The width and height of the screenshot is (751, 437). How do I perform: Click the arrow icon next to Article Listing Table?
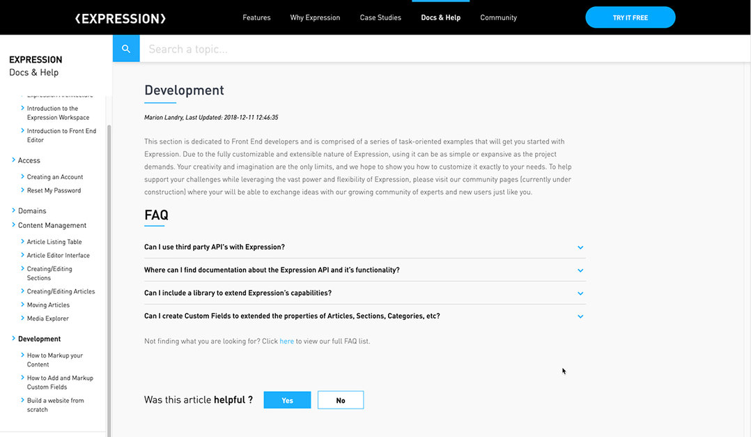pyautogui.click(x=23, y=241)
